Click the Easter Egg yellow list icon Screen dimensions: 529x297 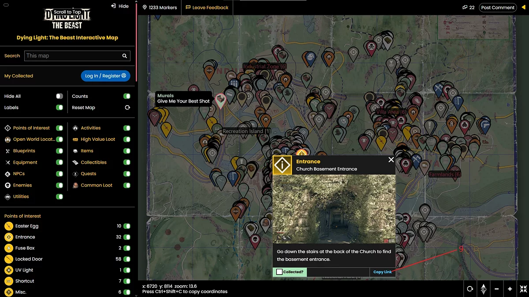pos(8,226)
